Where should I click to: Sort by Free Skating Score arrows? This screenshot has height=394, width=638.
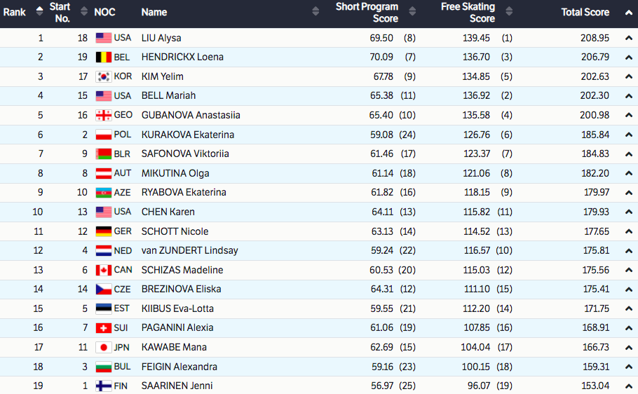509,12
